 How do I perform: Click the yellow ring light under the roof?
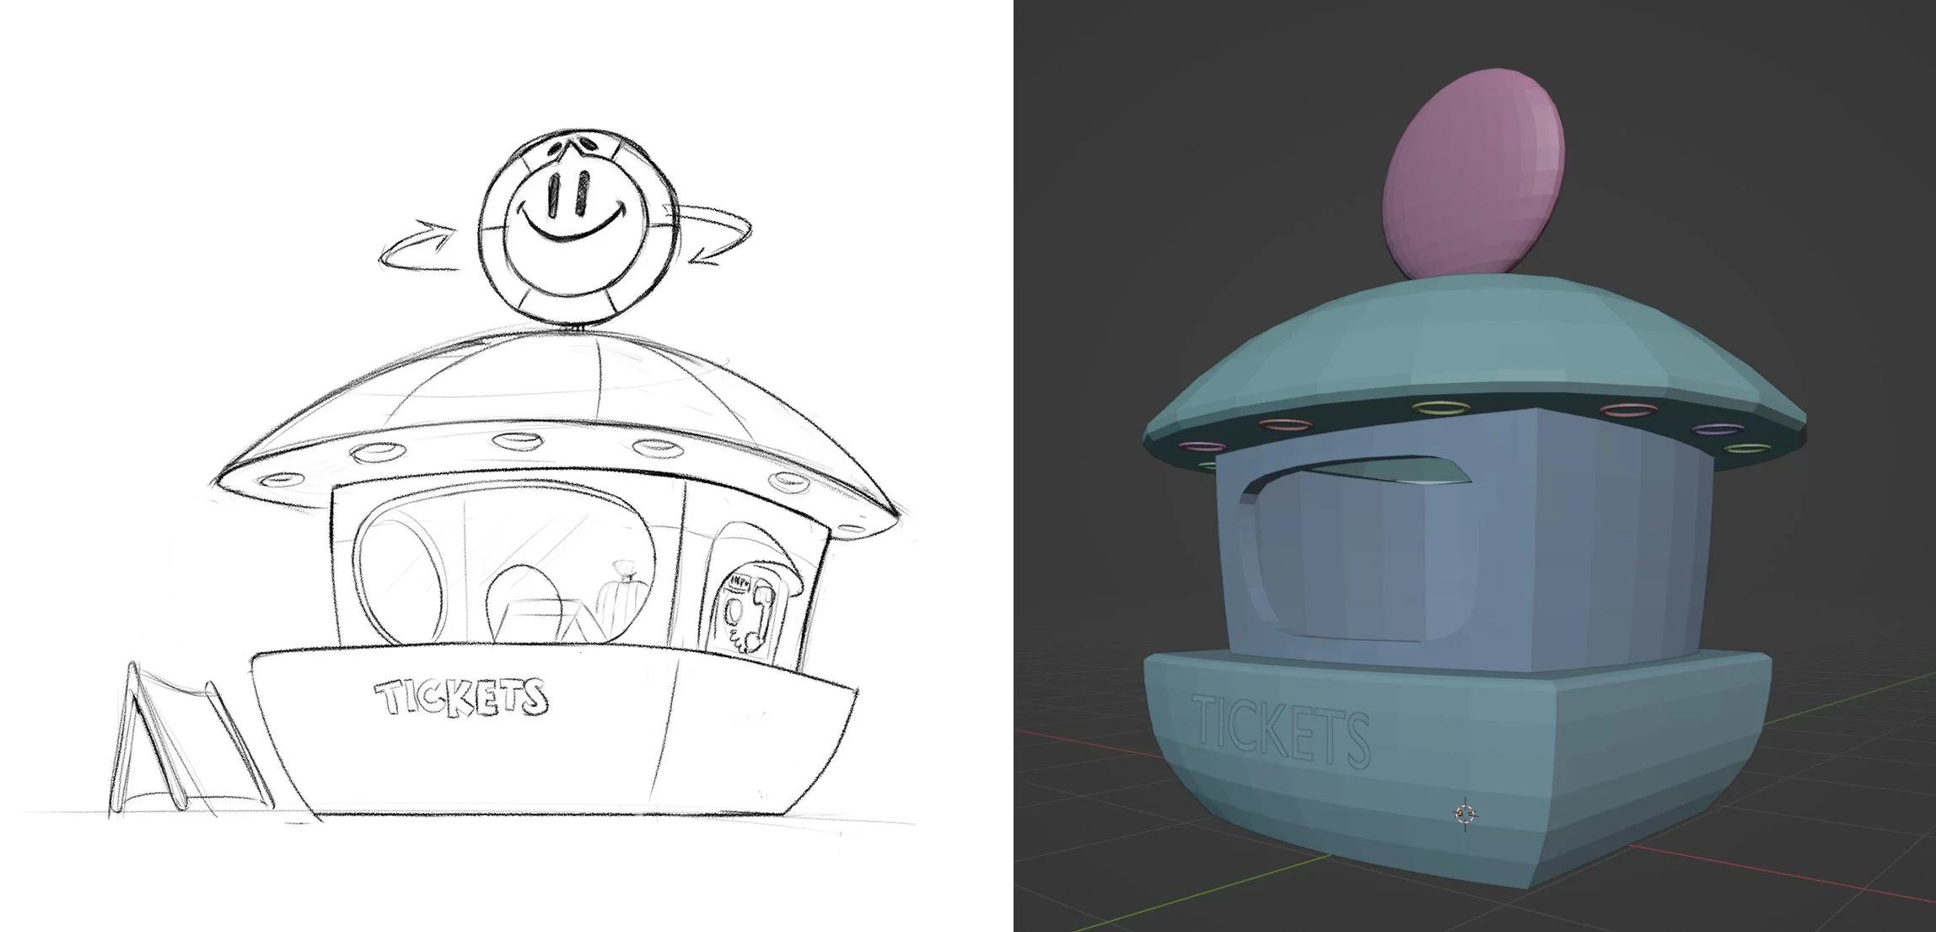pyautogui.click(x=1442, y=408)
